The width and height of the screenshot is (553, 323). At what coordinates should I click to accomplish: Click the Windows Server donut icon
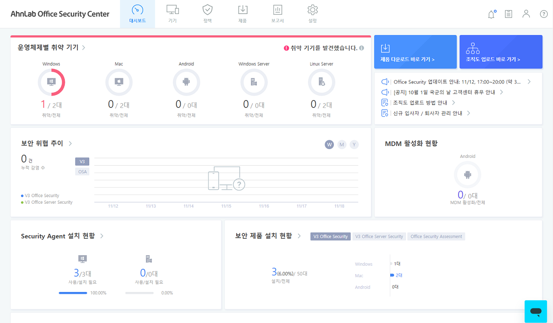[x=254, y=82]
